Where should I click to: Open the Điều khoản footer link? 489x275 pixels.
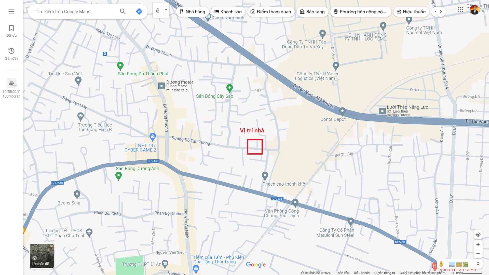pos(361,273)
